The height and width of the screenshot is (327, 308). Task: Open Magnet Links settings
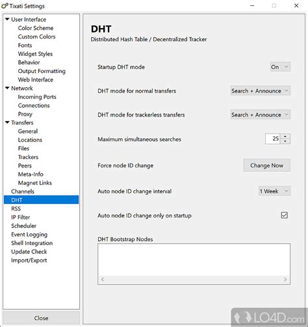point(35,183)
